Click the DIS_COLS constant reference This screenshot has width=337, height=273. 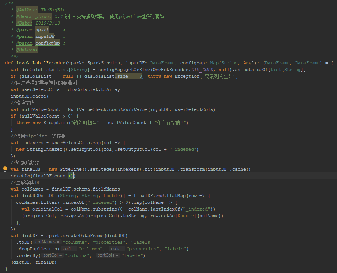[202, 70]
